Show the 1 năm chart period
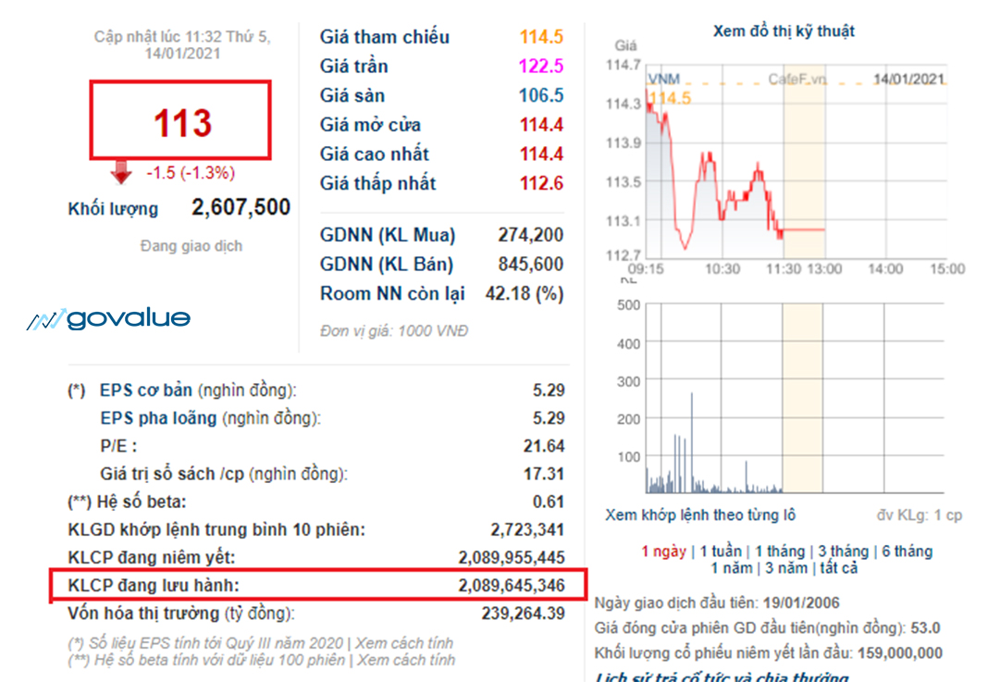 point(731,568)
